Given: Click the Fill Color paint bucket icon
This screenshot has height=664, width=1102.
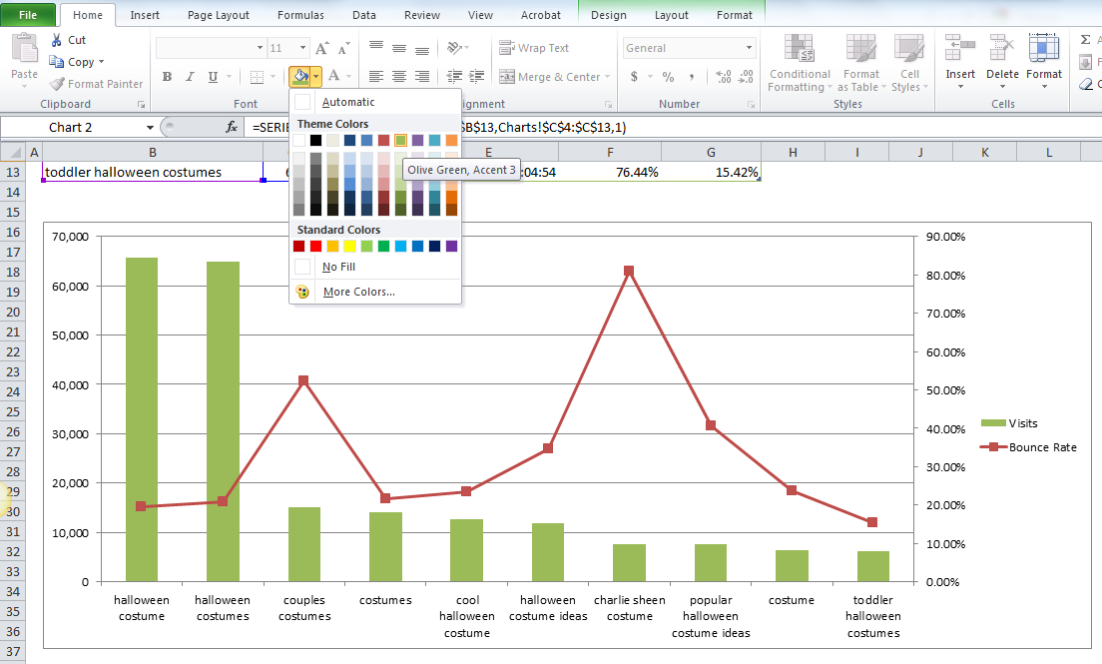Looking at the screenshot, I should click(299, 77).
